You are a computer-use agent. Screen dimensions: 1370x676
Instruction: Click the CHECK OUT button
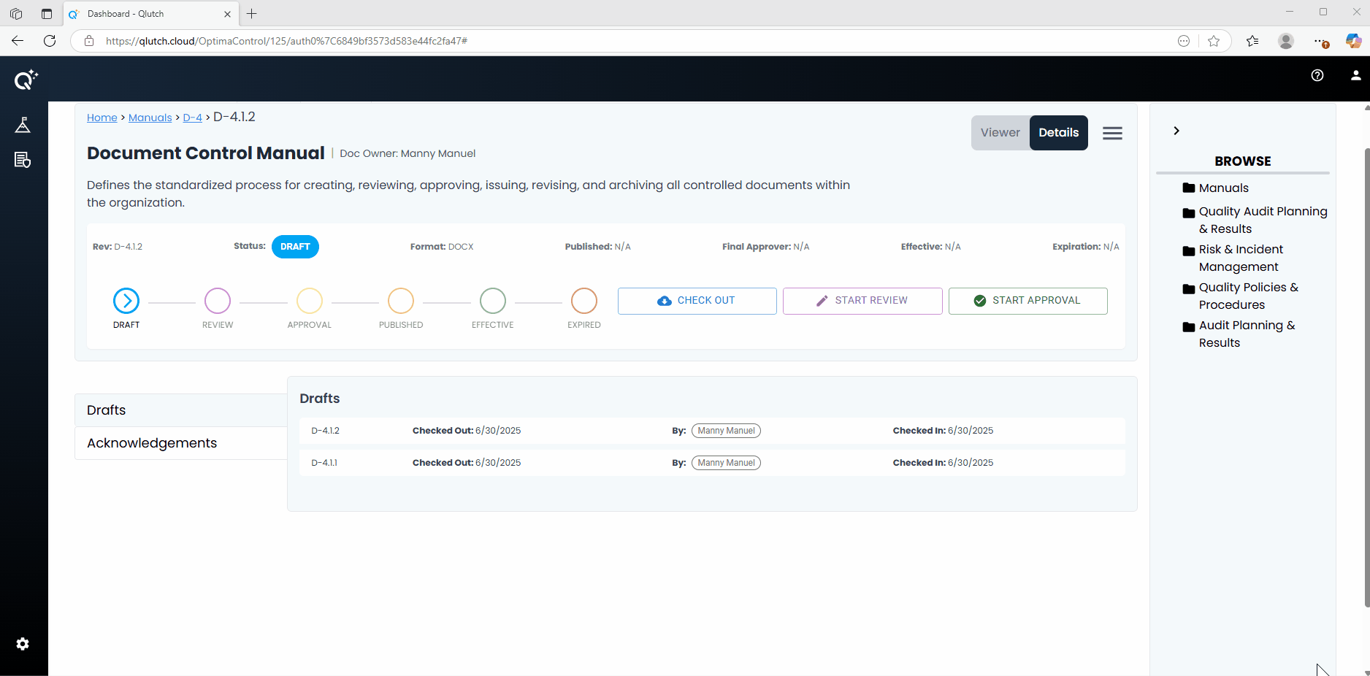(697, 301)
